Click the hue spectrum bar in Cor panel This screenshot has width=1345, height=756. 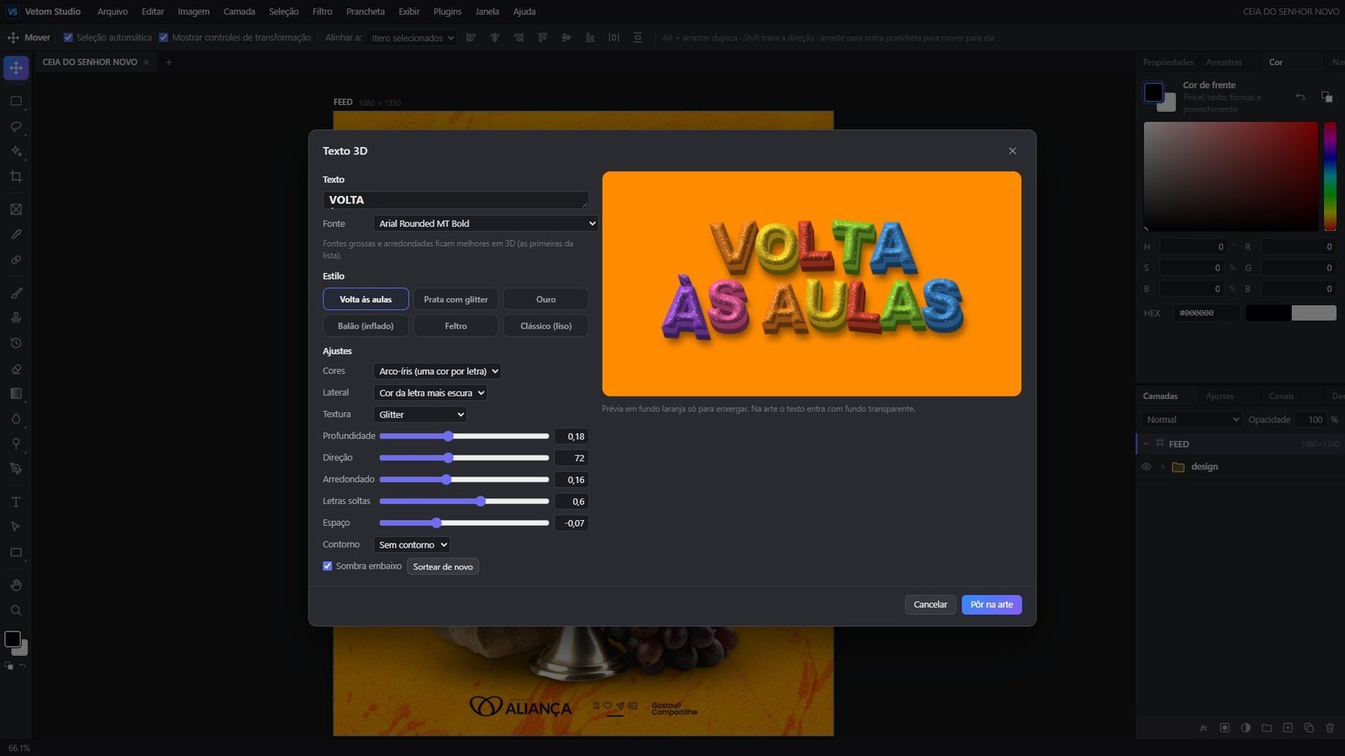click(x=1330, y=176)
